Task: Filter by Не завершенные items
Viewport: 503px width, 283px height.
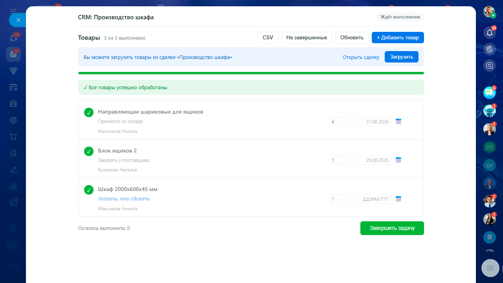Action: [x=307, y=38]
